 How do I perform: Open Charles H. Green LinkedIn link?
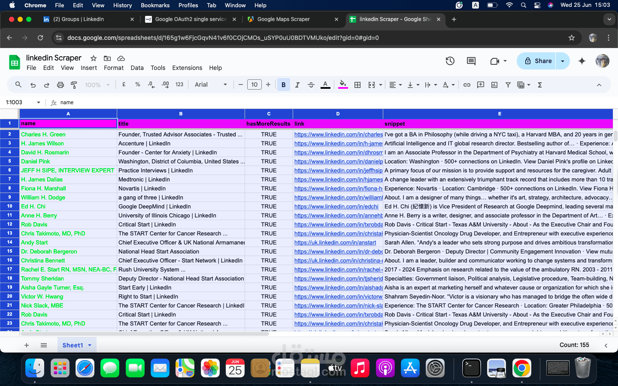[339, 134]
